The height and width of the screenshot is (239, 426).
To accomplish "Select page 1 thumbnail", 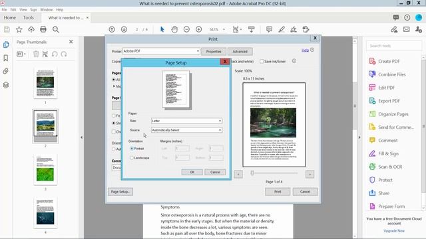I will [45, 83].
